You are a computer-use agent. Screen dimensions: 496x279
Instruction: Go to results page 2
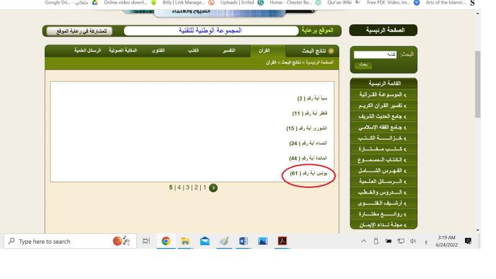196,188
